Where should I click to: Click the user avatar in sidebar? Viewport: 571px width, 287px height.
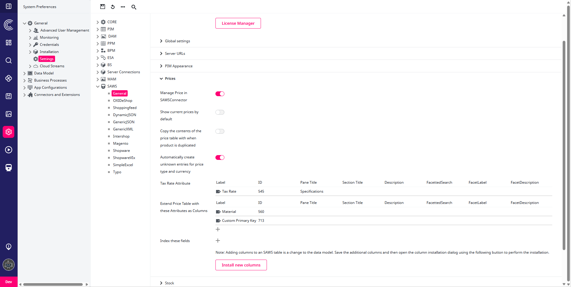pyautogui.click(x=9, y=264)
